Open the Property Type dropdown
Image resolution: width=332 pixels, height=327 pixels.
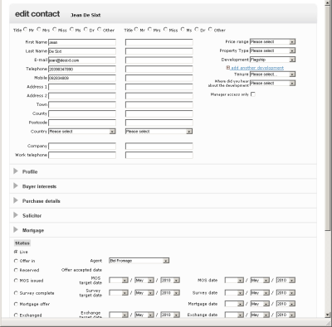(x=272, y=50)
